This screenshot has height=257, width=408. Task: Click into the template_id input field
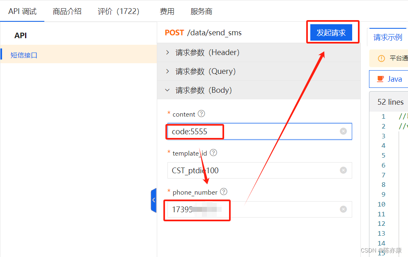(260, 170)
